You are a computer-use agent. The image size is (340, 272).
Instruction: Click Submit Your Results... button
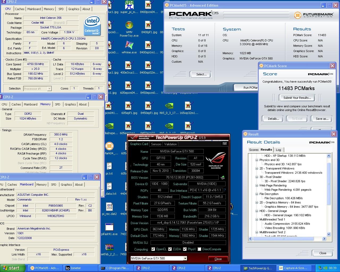click(297, 98)
